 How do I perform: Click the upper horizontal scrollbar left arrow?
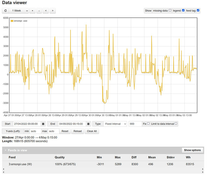point(3,169)
